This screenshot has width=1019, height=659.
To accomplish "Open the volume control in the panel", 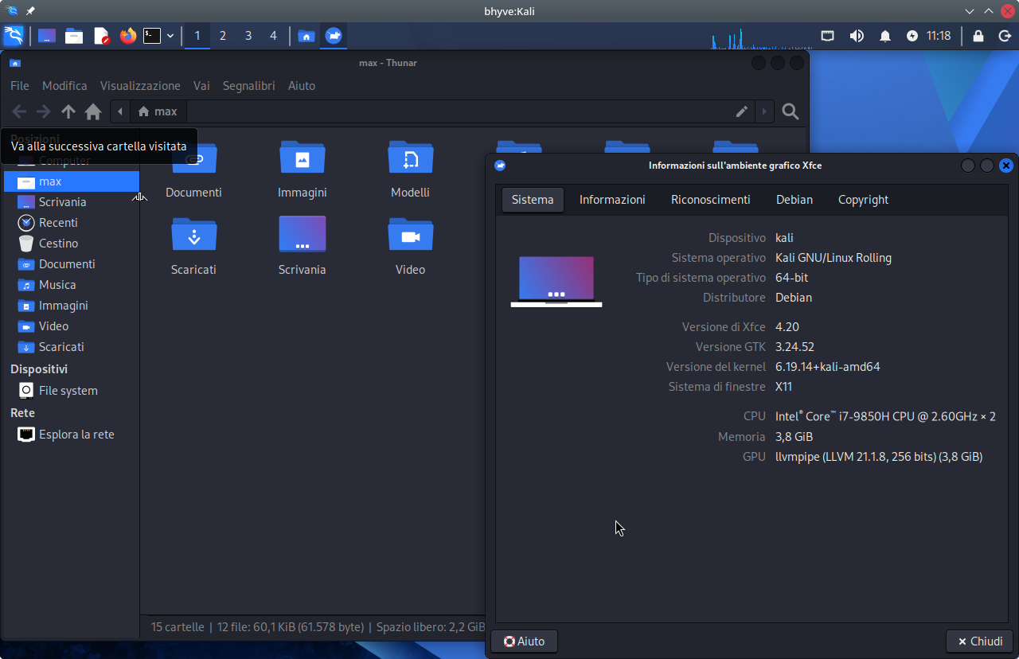I will click(x=857, y=36).
